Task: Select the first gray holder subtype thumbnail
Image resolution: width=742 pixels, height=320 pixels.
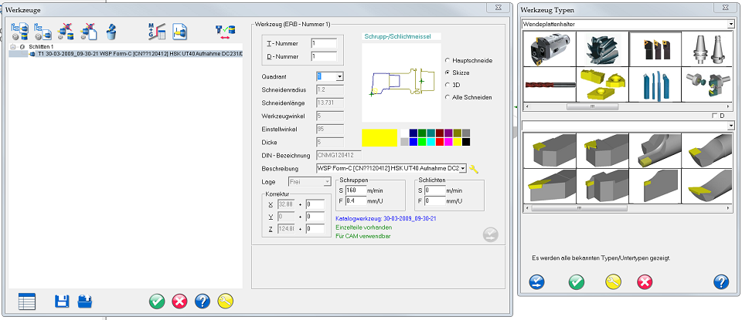Action: pyautogui.click(x=550, y=150)
